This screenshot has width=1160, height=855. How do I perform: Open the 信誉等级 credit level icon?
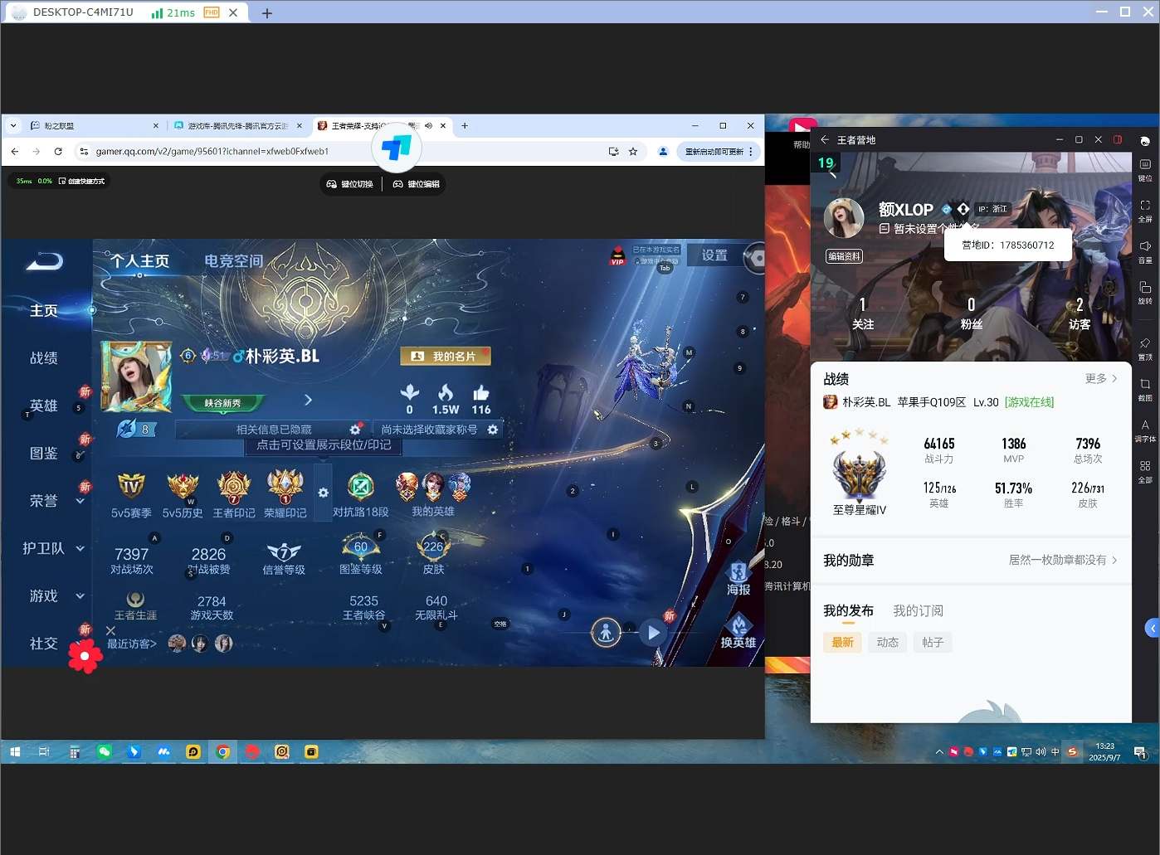click(284, 558)
